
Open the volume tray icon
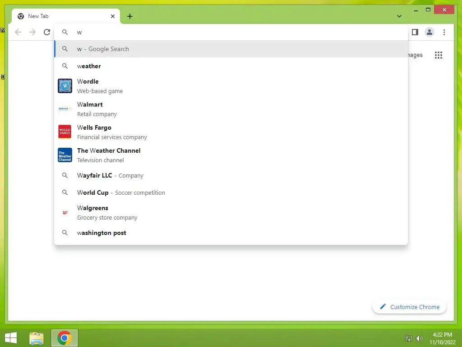pyautogui.click(x=419, y=338)
